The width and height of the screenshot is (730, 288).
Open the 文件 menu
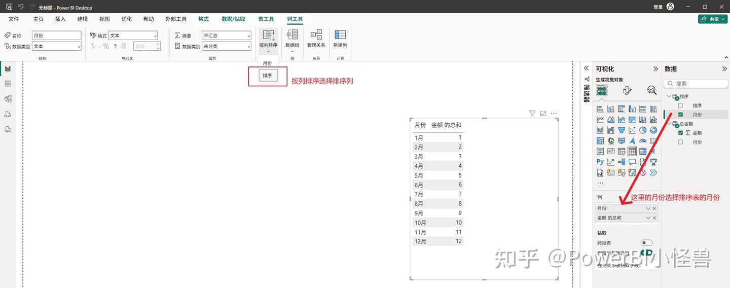tap(14, 19)
